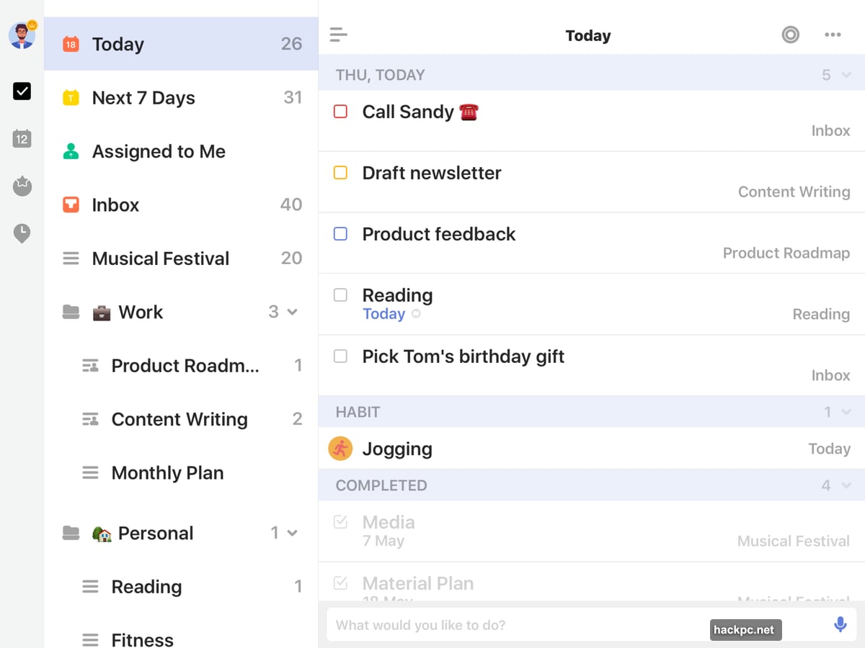Collapse the Habit section chevron

tap(846, 412)
